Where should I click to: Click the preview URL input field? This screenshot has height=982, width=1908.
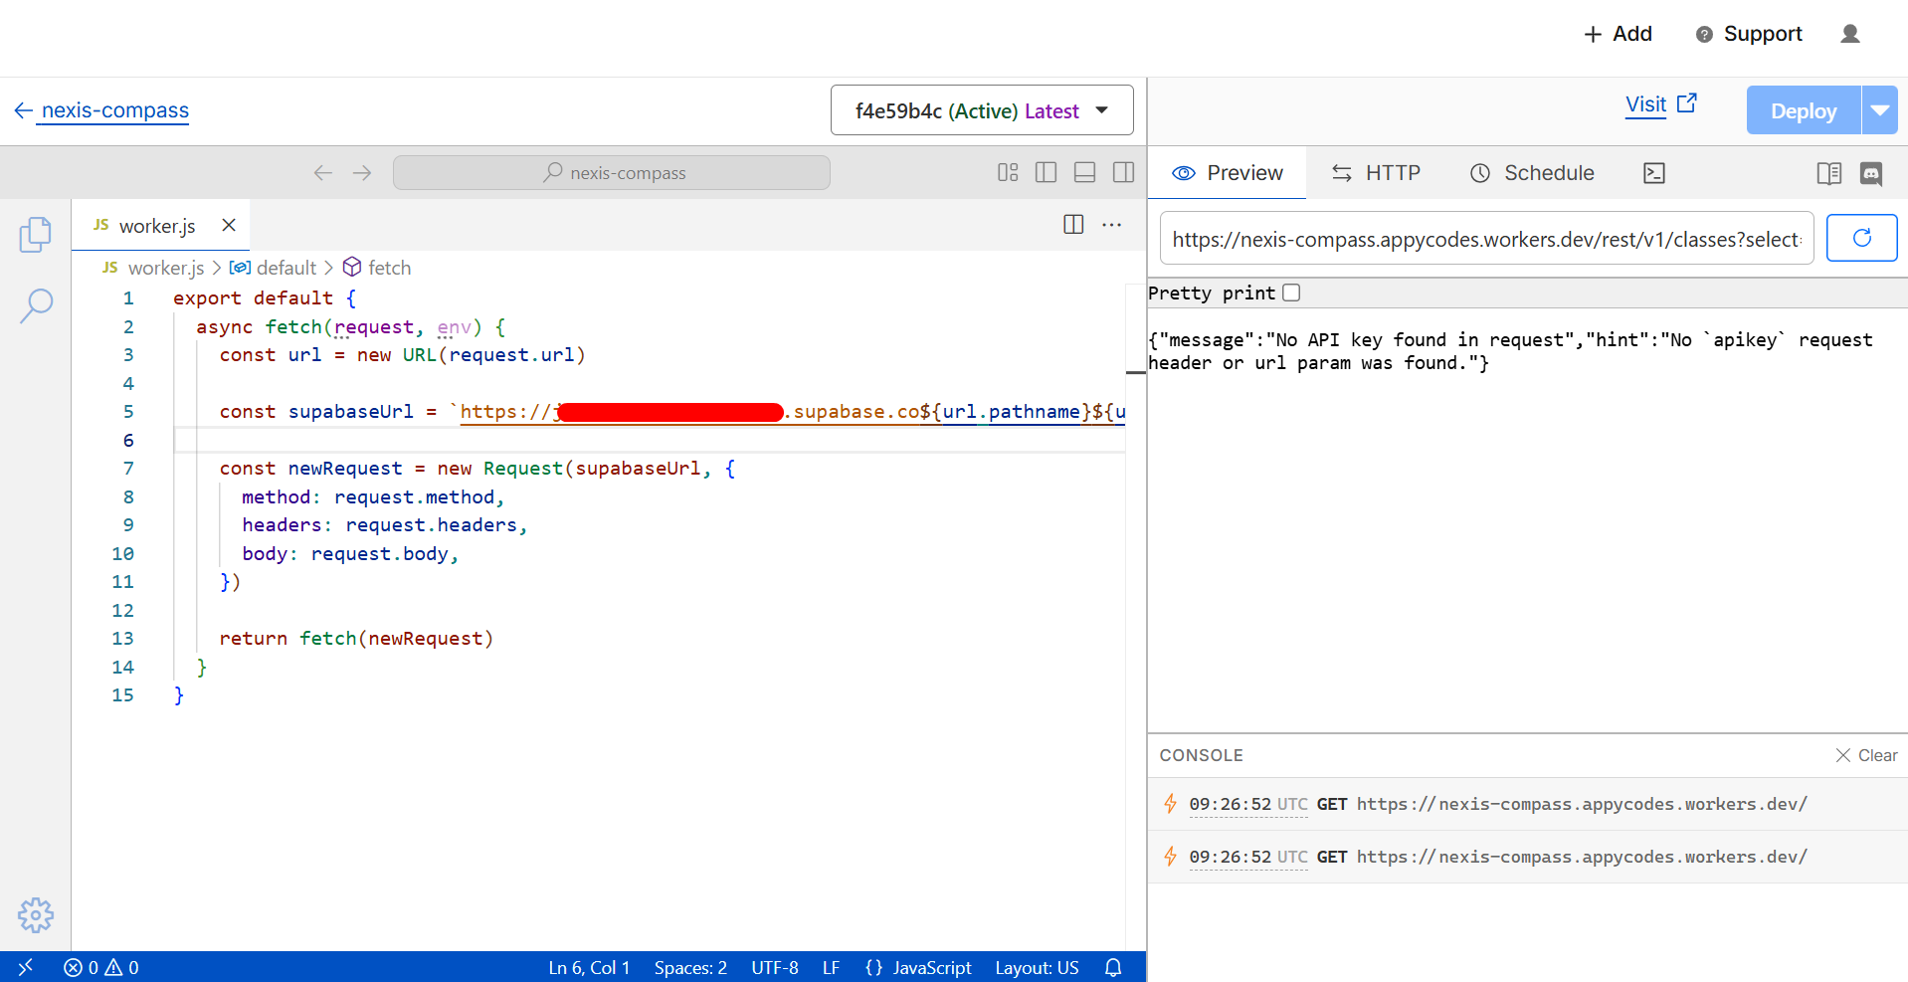coord(1486,238)
